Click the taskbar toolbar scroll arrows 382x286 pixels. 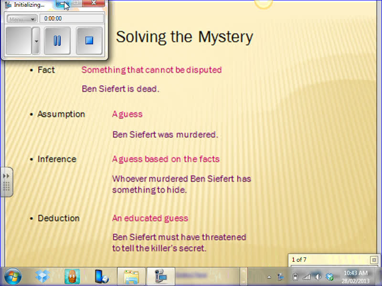pos(244,276)
